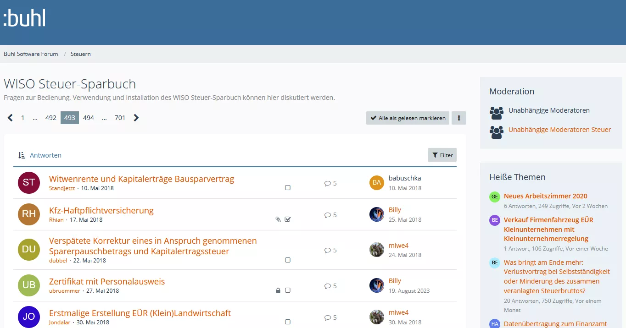Open thread Erstmalige Erstellung EÜR (Klein)Landwirtschaft
The height and width of the screenshot is (328, 626).
[x=140, y=313]
